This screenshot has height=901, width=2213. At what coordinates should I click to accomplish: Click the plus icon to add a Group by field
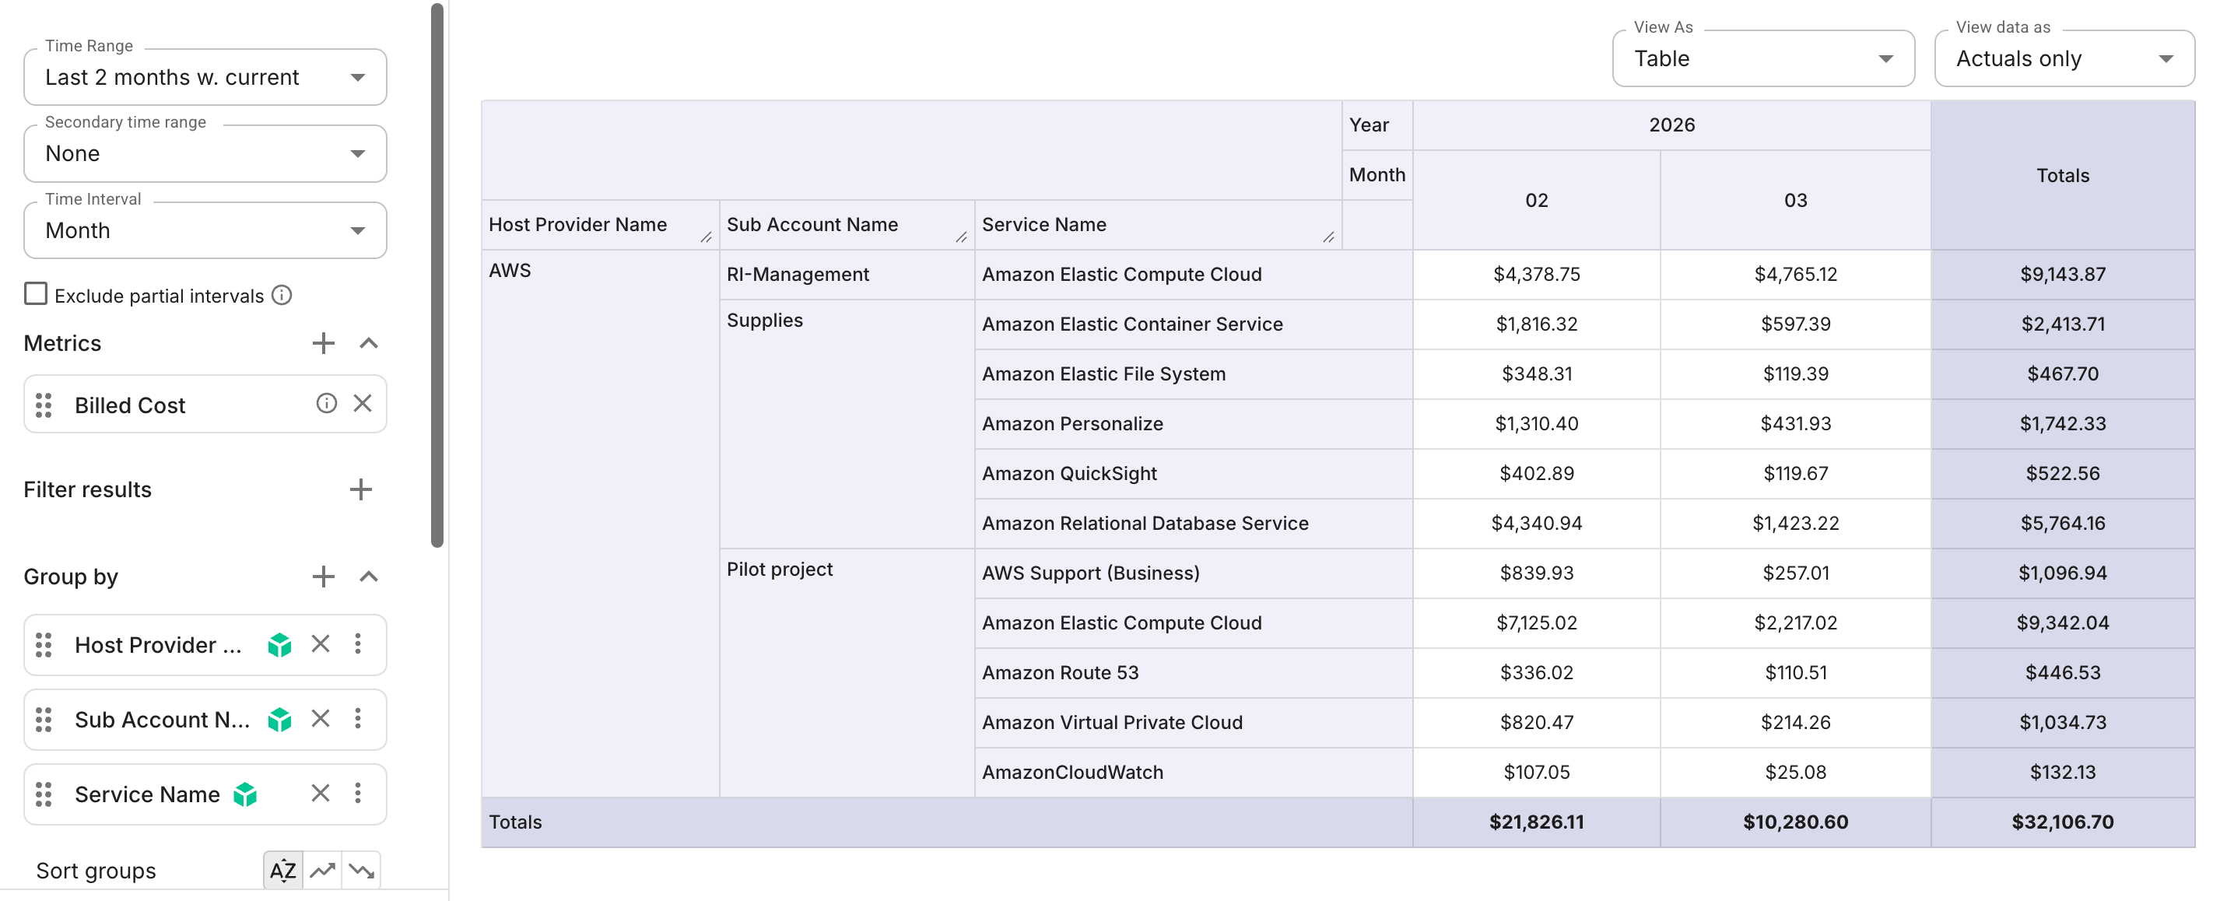[323, 577]
